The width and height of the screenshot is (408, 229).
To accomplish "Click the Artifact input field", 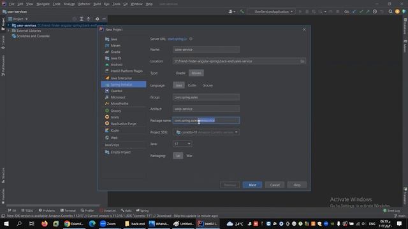I will [206, 109].
